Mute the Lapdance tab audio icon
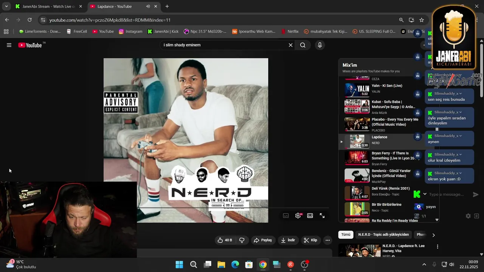This screenshot has height=272, width=484. [x=148, y=6]
